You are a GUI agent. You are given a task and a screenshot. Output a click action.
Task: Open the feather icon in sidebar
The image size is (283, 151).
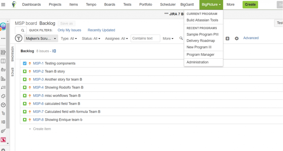coord(3,131)
